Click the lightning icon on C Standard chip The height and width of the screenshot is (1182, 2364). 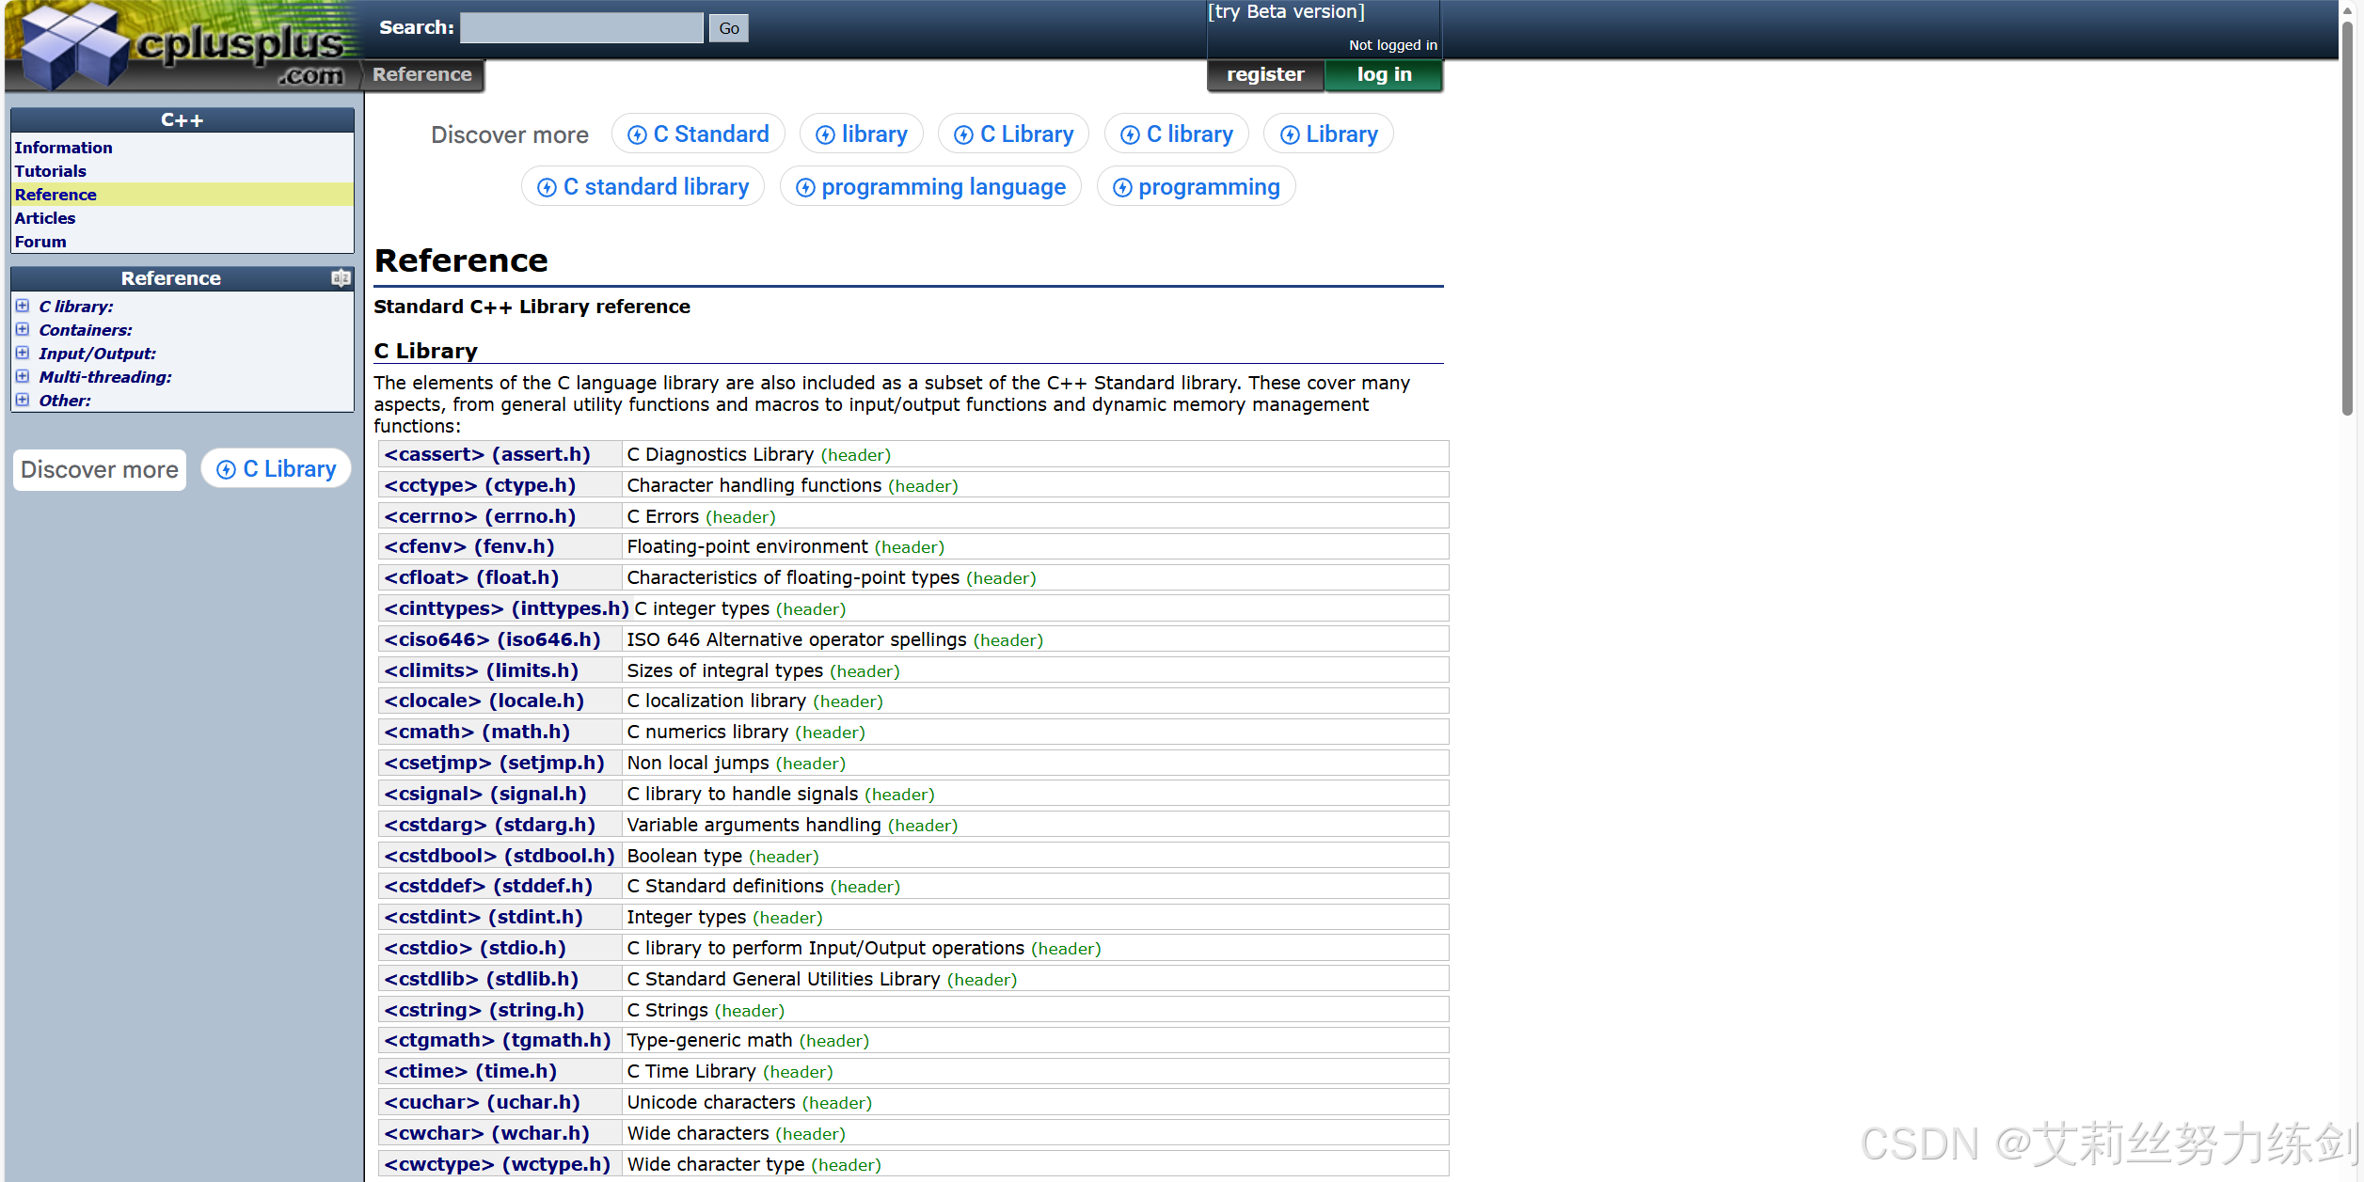[637, 135]
